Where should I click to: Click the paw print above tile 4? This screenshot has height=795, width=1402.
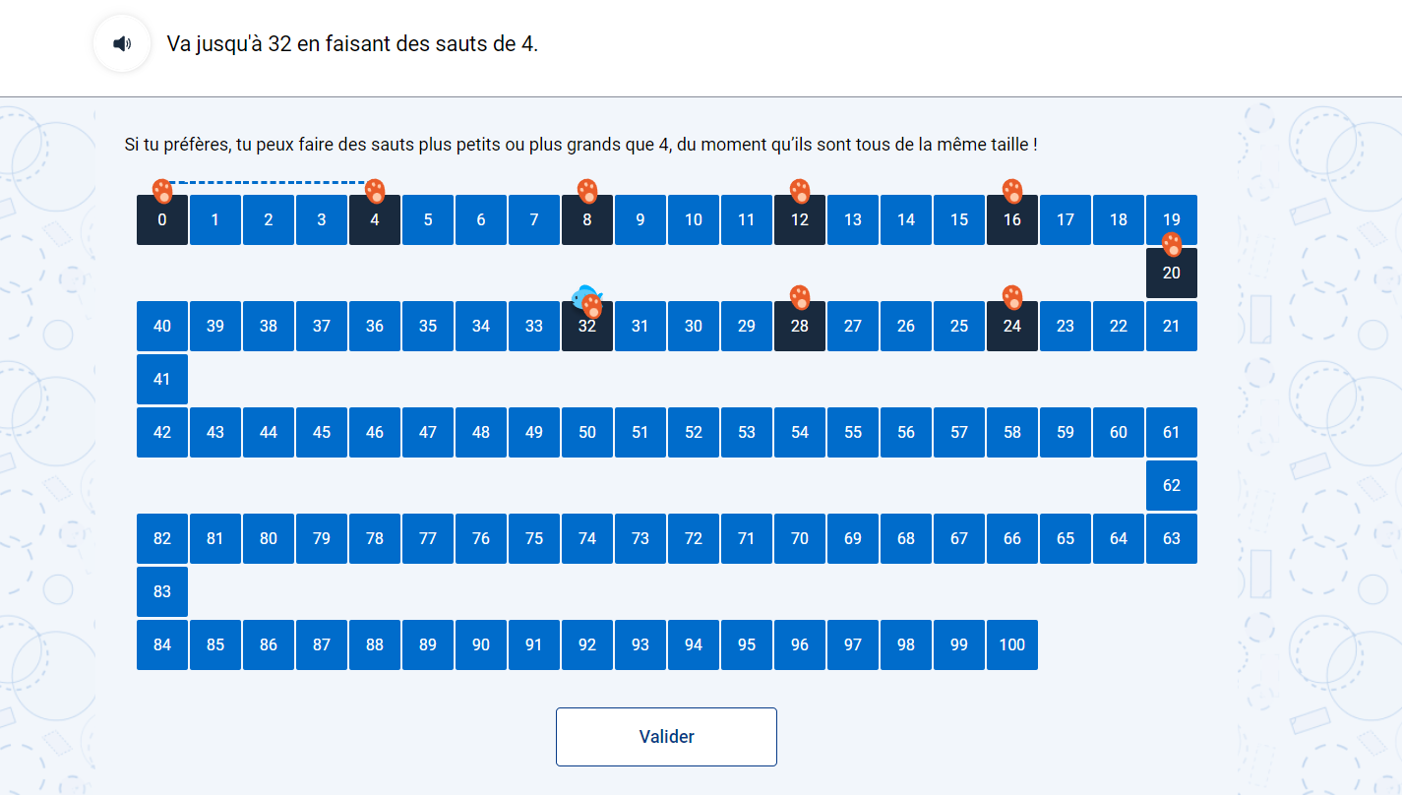tap(375, 191)
